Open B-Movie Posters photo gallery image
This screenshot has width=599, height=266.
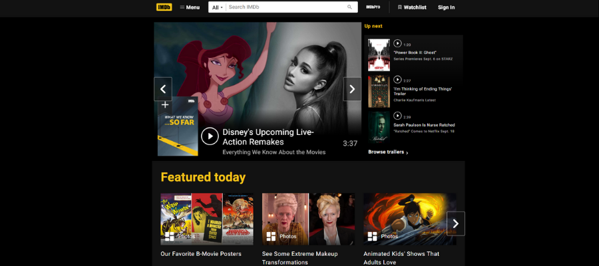207,219
